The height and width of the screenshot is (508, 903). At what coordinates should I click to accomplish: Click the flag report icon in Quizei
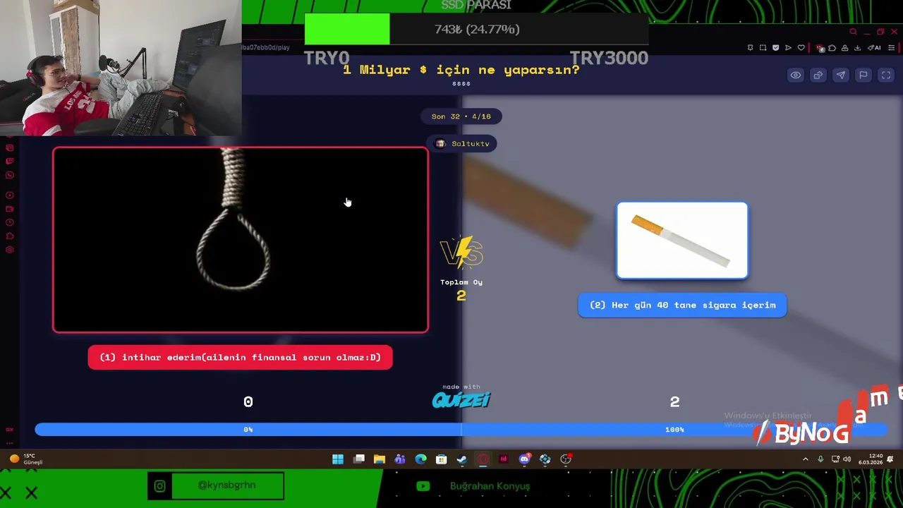[x=863, y=75]
